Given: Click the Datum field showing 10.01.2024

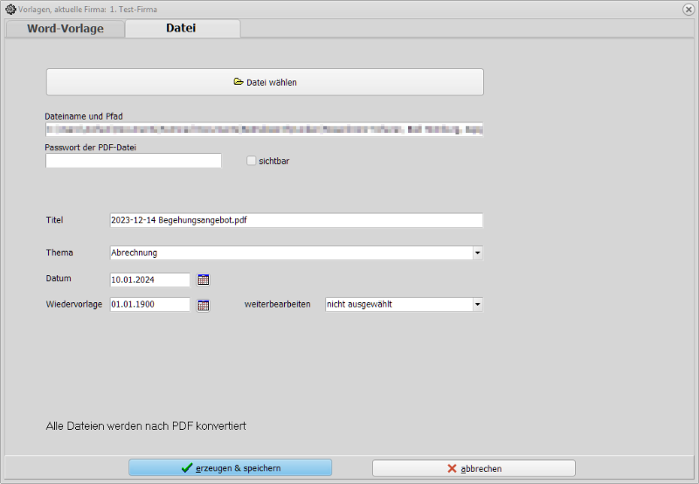Looking at the screenshot, I should pos(149,280).
